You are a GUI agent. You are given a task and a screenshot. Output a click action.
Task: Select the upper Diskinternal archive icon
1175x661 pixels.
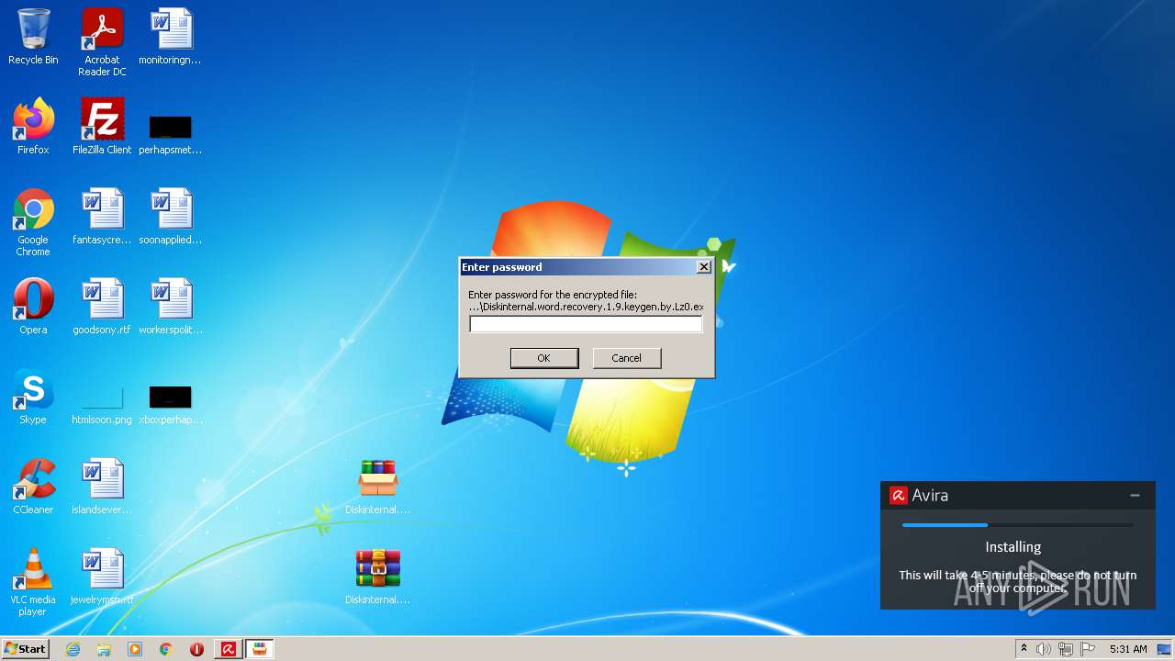point(377,487)
